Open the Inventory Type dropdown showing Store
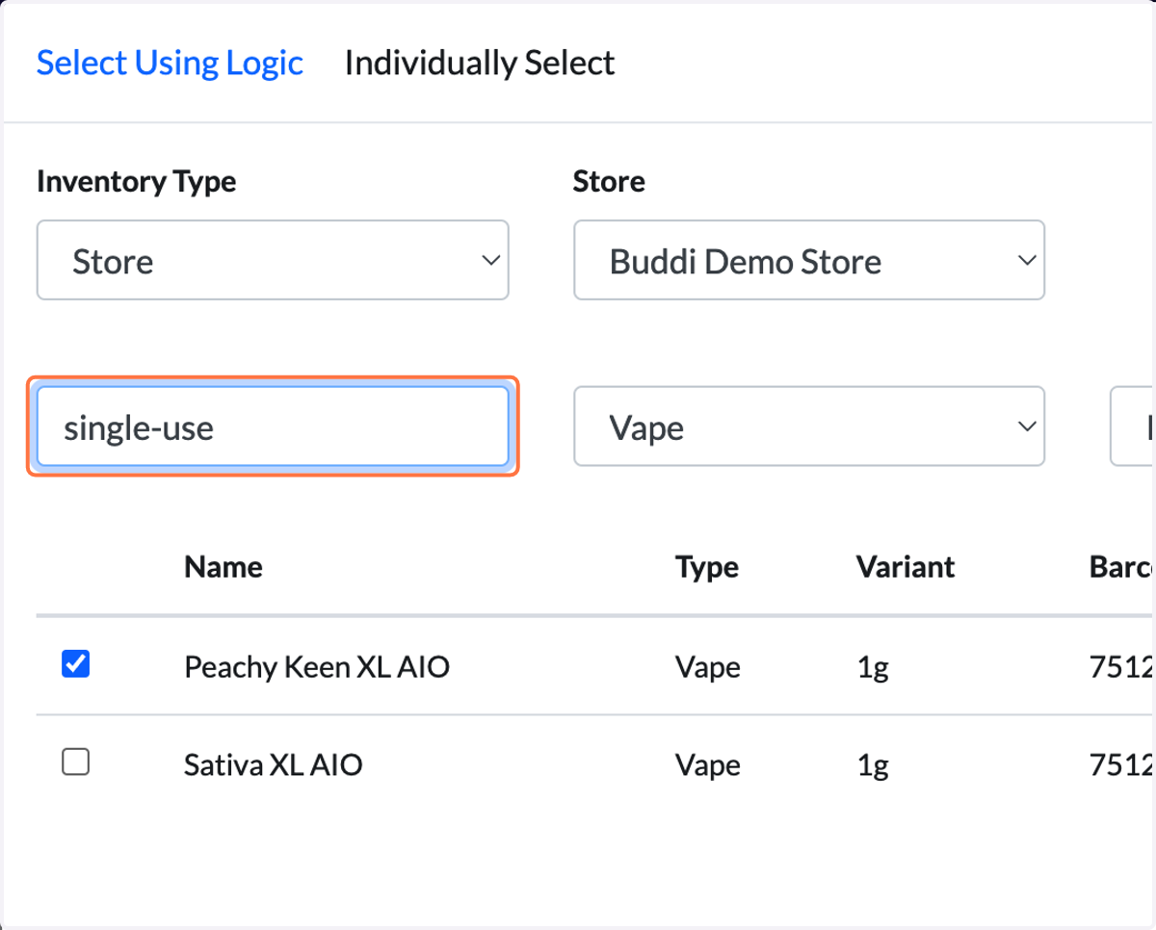This screenshot has width=1156, height=930. [x=273, y=260]
